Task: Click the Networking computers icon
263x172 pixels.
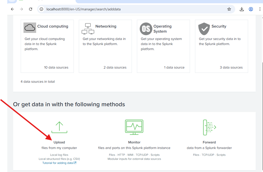Action: pyautogui.click(x=88, y=29)
